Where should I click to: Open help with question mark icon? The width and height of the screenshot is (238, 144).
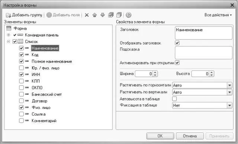coord(128,15)
